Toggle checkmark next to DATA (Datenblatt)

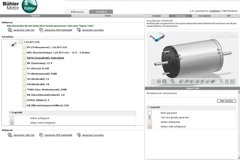pos(25,58)
